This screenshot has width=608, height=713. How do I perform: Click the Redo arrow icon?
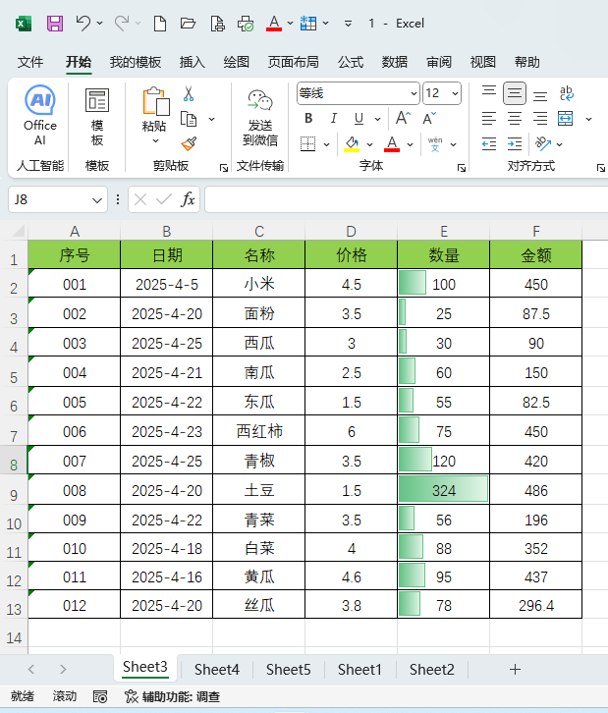[122, 23]
